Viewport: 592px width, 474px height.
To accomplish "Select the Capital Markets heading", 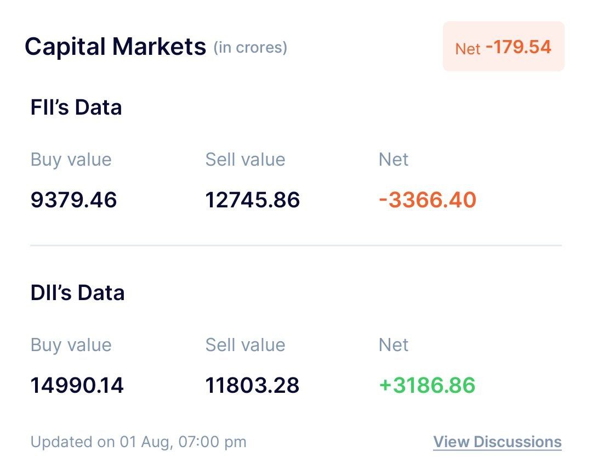I will [116, 47].
